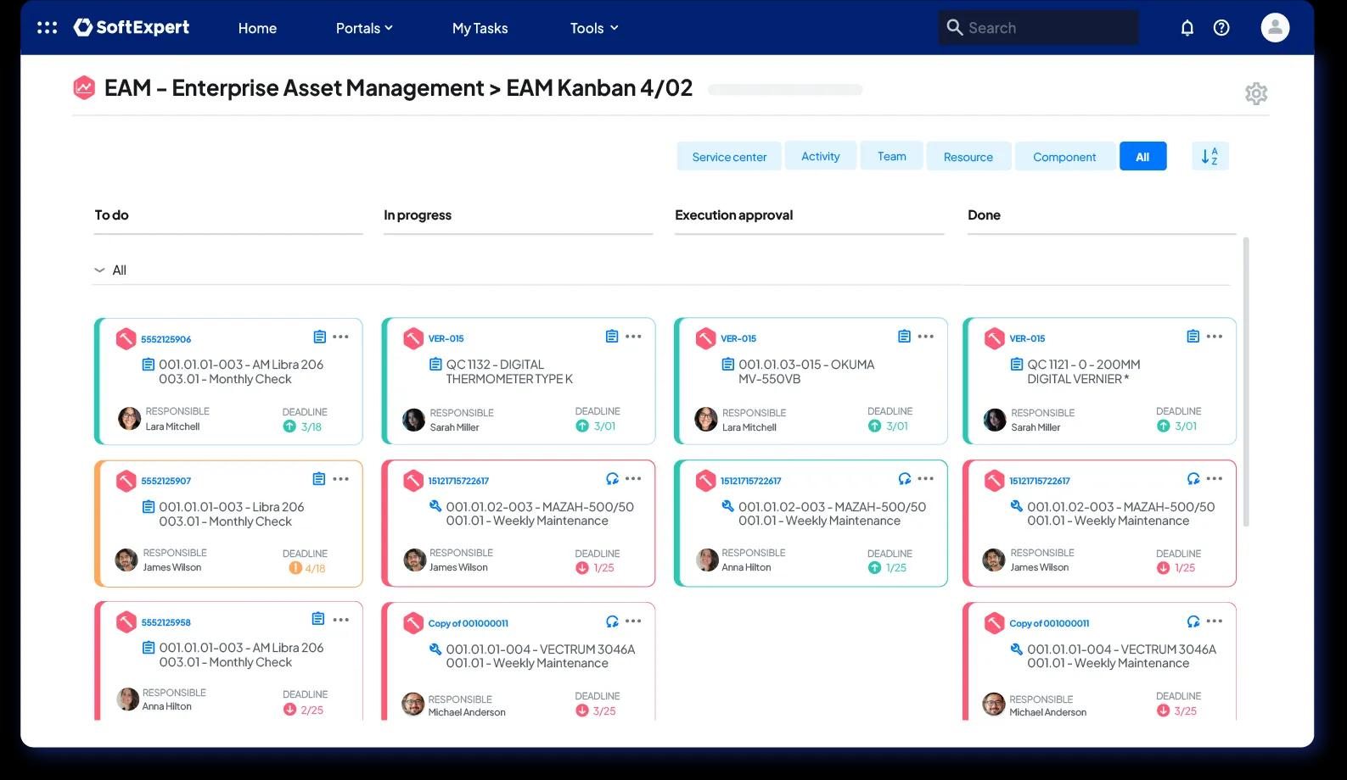Click the EAM red breadcrumb icon
Image resolution: width=1347 pixels, height=780 pixels.
tap(84, 87)
